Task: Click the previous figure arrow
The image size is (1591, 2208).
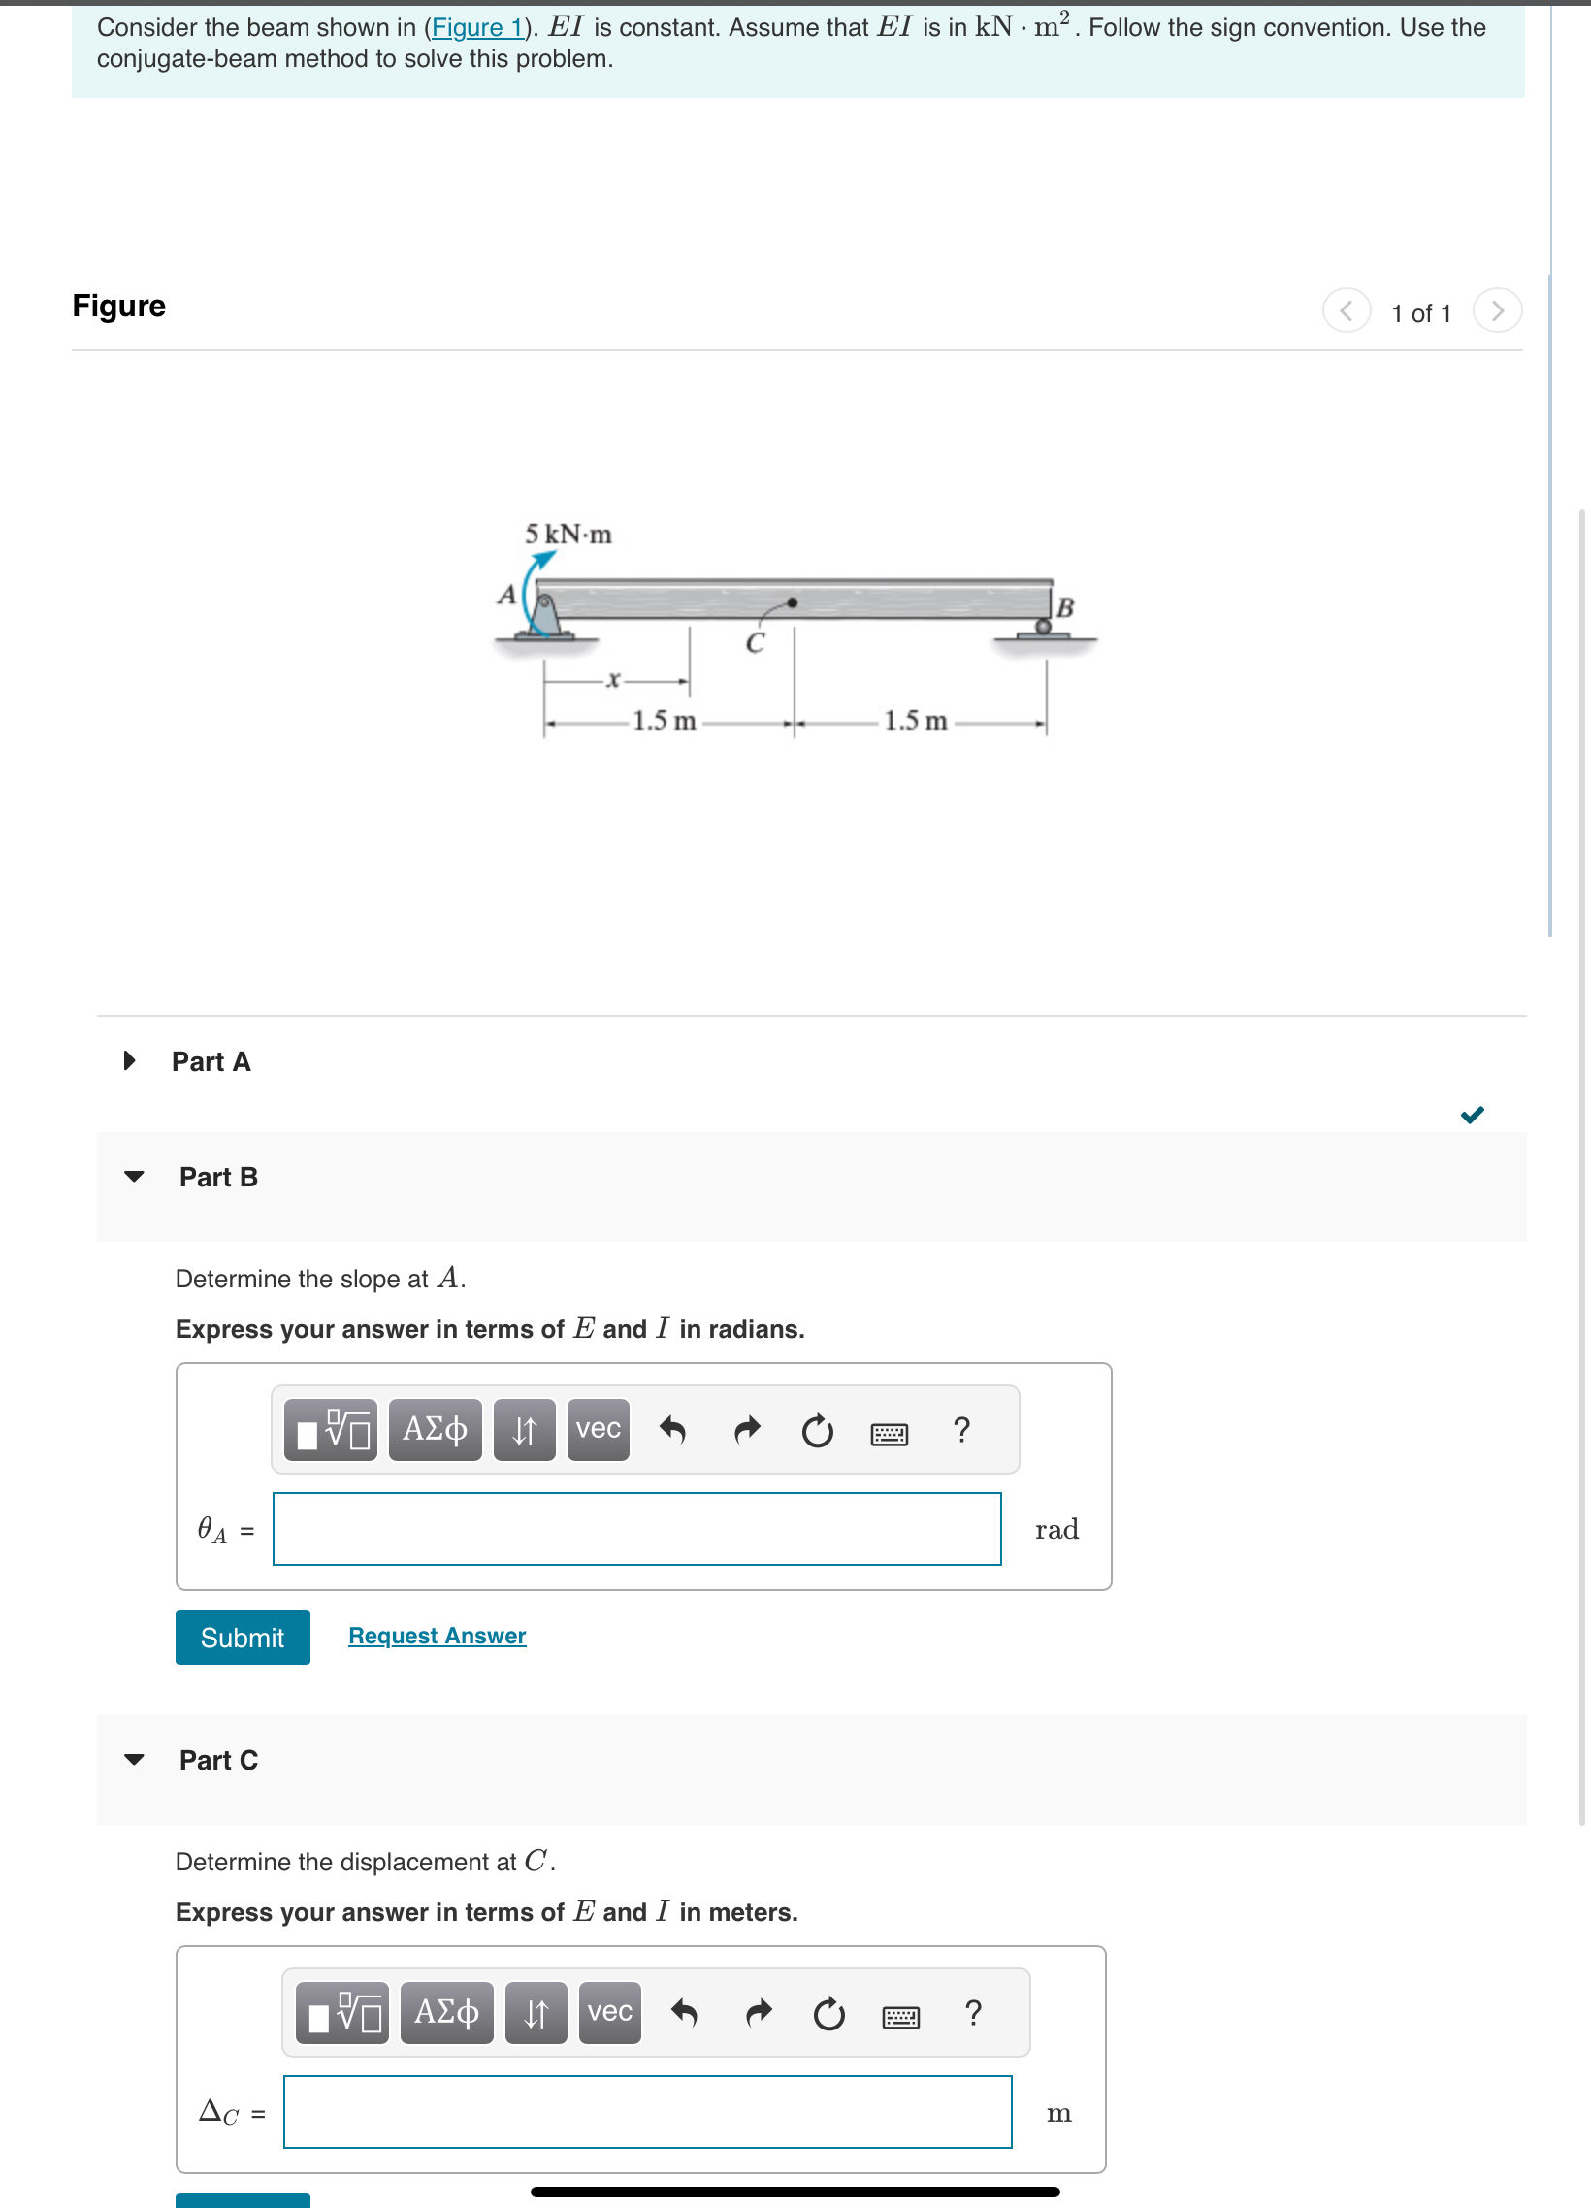Action: [x=1347, y=311]
